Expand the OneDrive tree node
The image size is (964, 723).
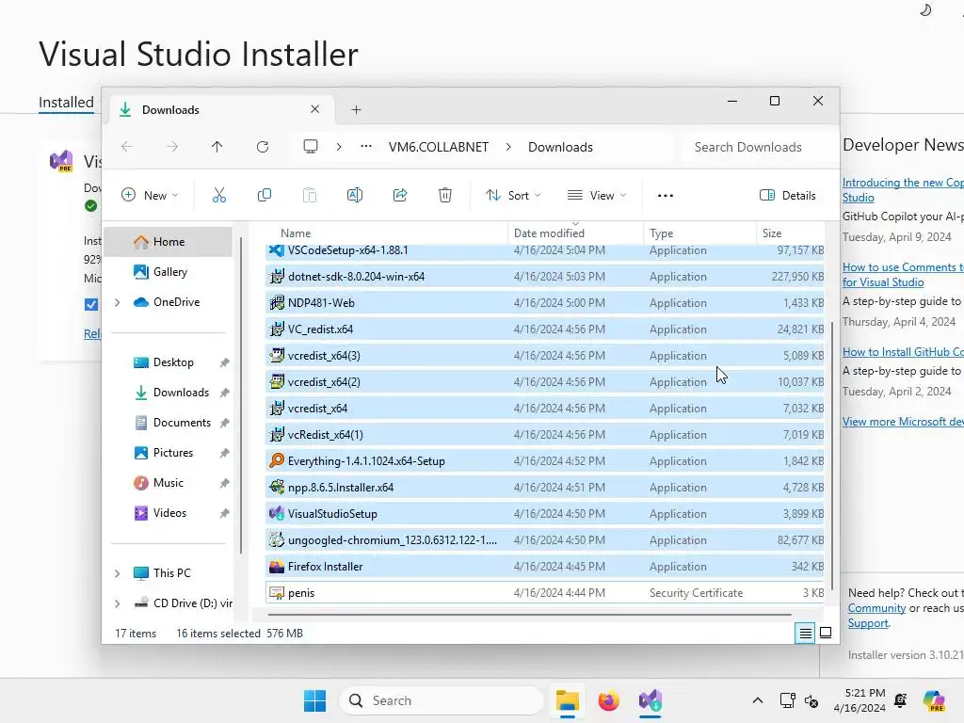[118, 302]
